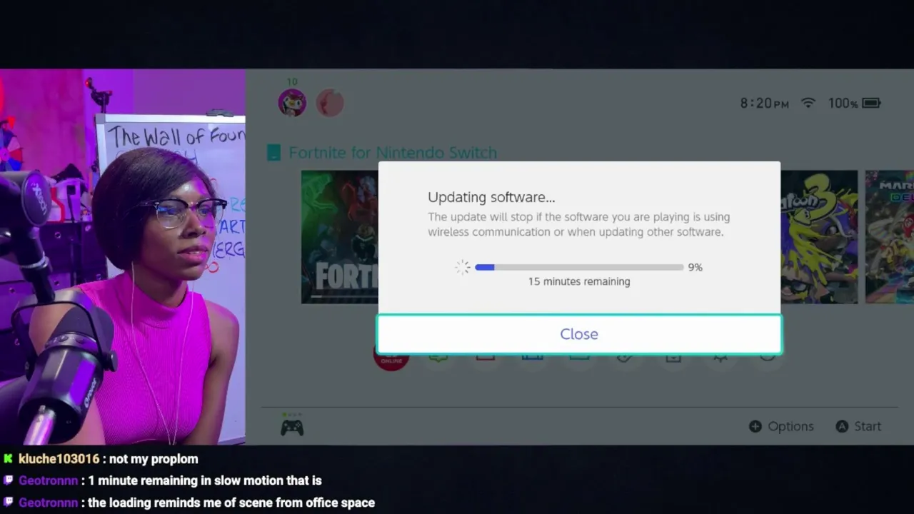Select the Fortnite game tile
The image size is (914, 514).
pos(340,237)
